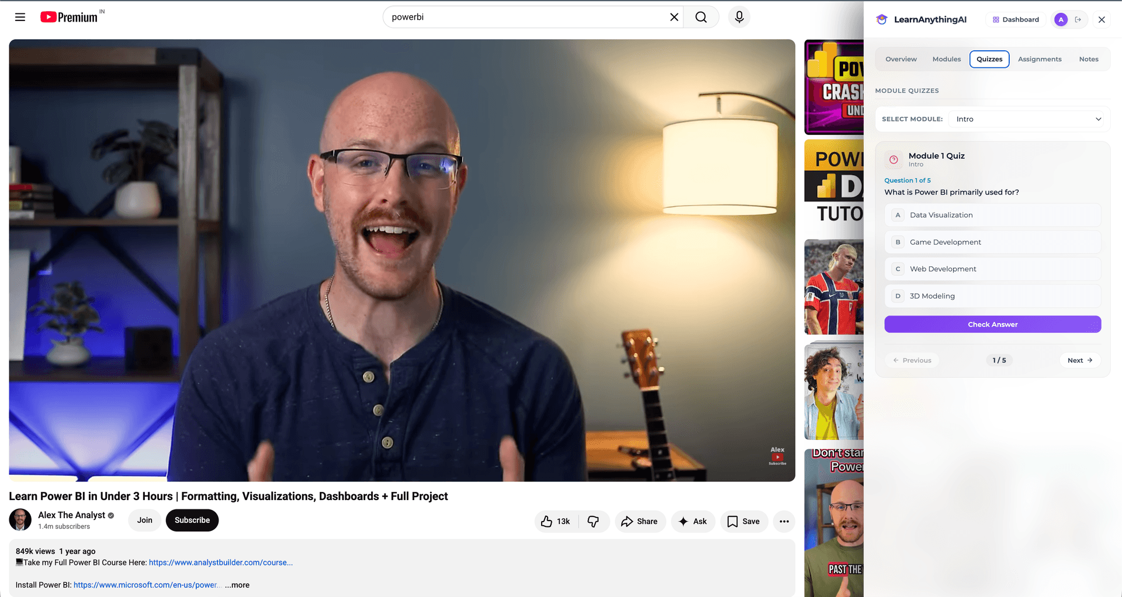Like the video with thumbs up
The height and width of the screenshot is (597, 1122).
point(555,521)
